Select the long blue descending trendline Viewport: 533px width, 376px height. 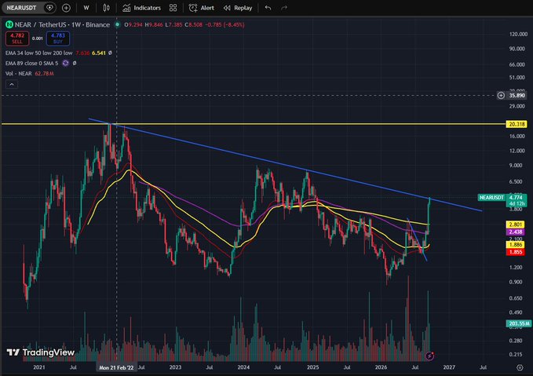(286, 165)
